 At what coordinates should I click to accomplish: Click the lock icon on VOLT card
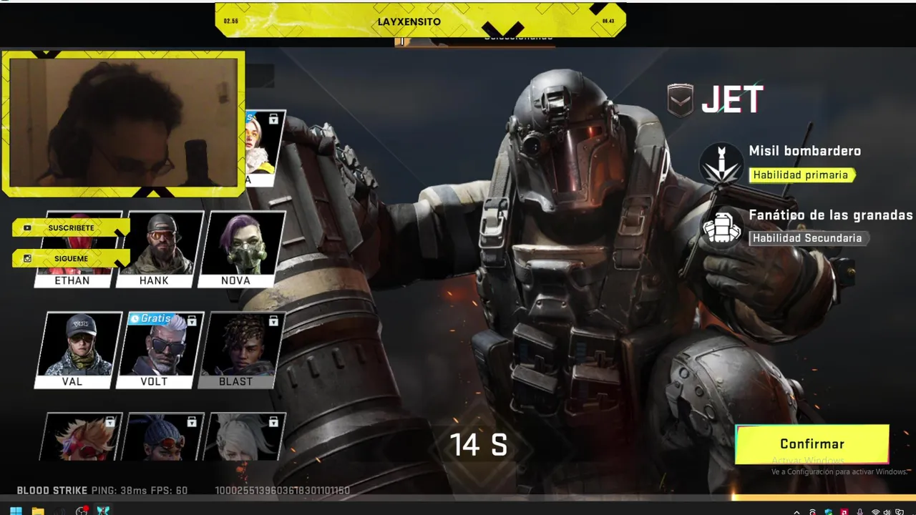coord(192,321)
